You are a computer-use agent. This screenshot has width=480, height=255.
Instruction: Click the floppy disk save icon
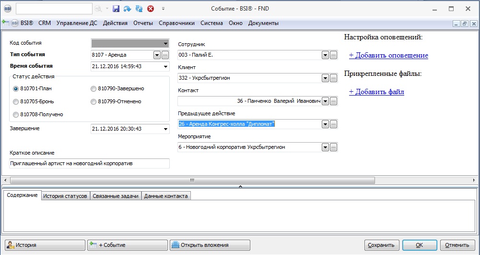click(116, 9)
